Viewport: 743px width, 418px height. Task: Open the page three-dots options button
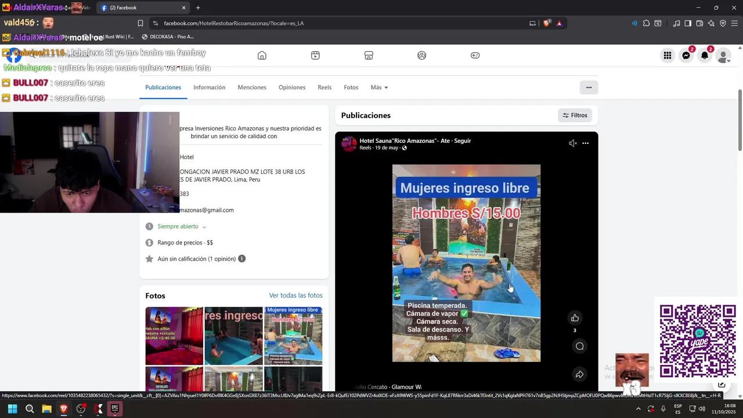click(589, 87)
